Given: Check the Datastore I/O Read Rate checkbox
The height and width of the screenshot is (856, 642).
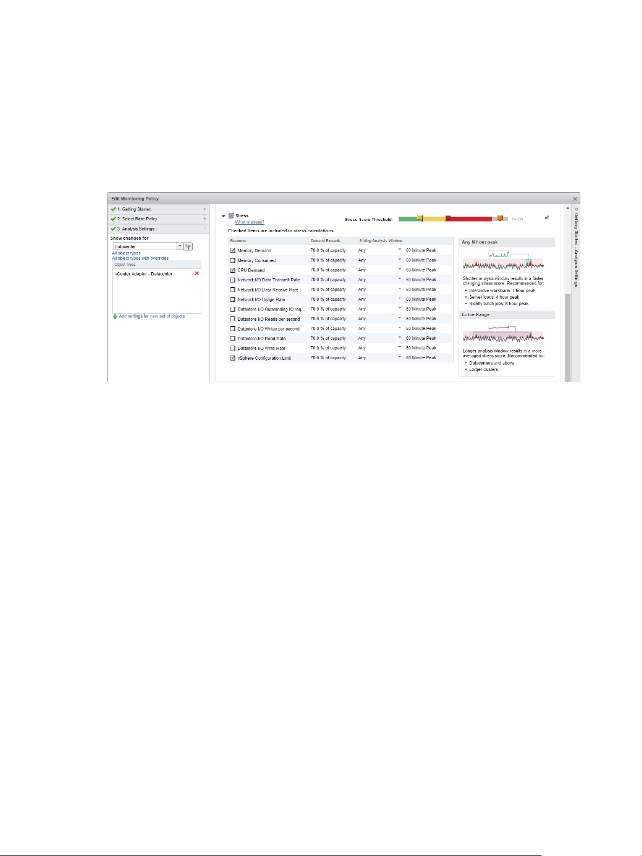Looking at the screenshot, I should click(x=233, y=338).
